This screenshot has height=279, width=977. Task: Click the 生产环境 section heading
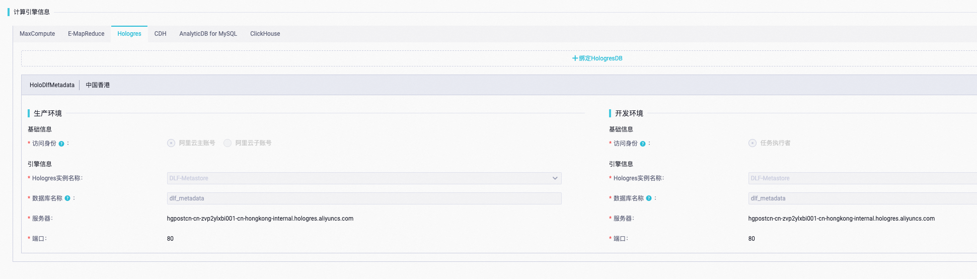click(48, 113)
